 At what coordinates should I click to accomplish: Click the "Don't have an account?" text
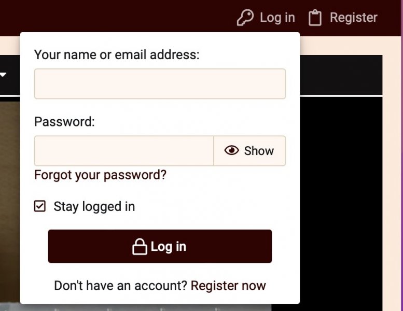point(120,286)
